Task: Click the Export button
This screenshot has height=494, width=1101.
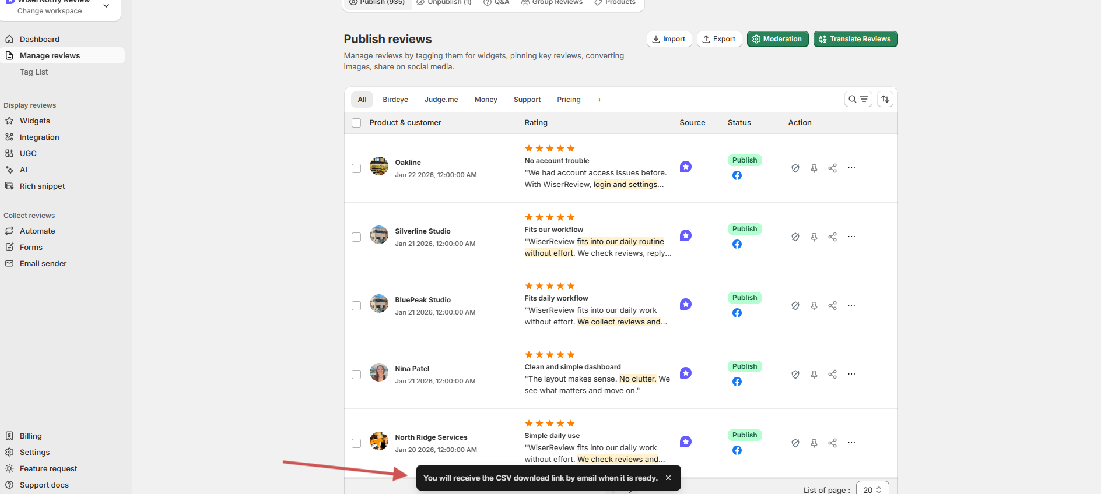Action: pos(719,39)
